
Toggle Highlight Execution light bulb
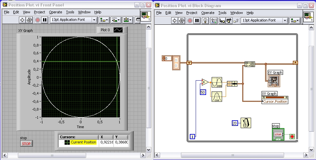205,20
